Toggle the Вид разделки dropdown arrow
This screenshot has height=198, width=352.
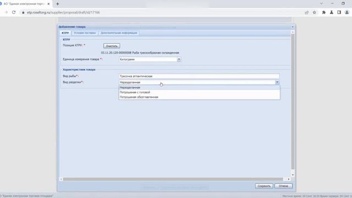coord(277,82)
